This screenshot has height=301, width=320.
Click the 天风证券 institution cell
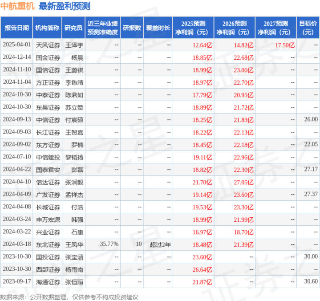click(48, 45)
